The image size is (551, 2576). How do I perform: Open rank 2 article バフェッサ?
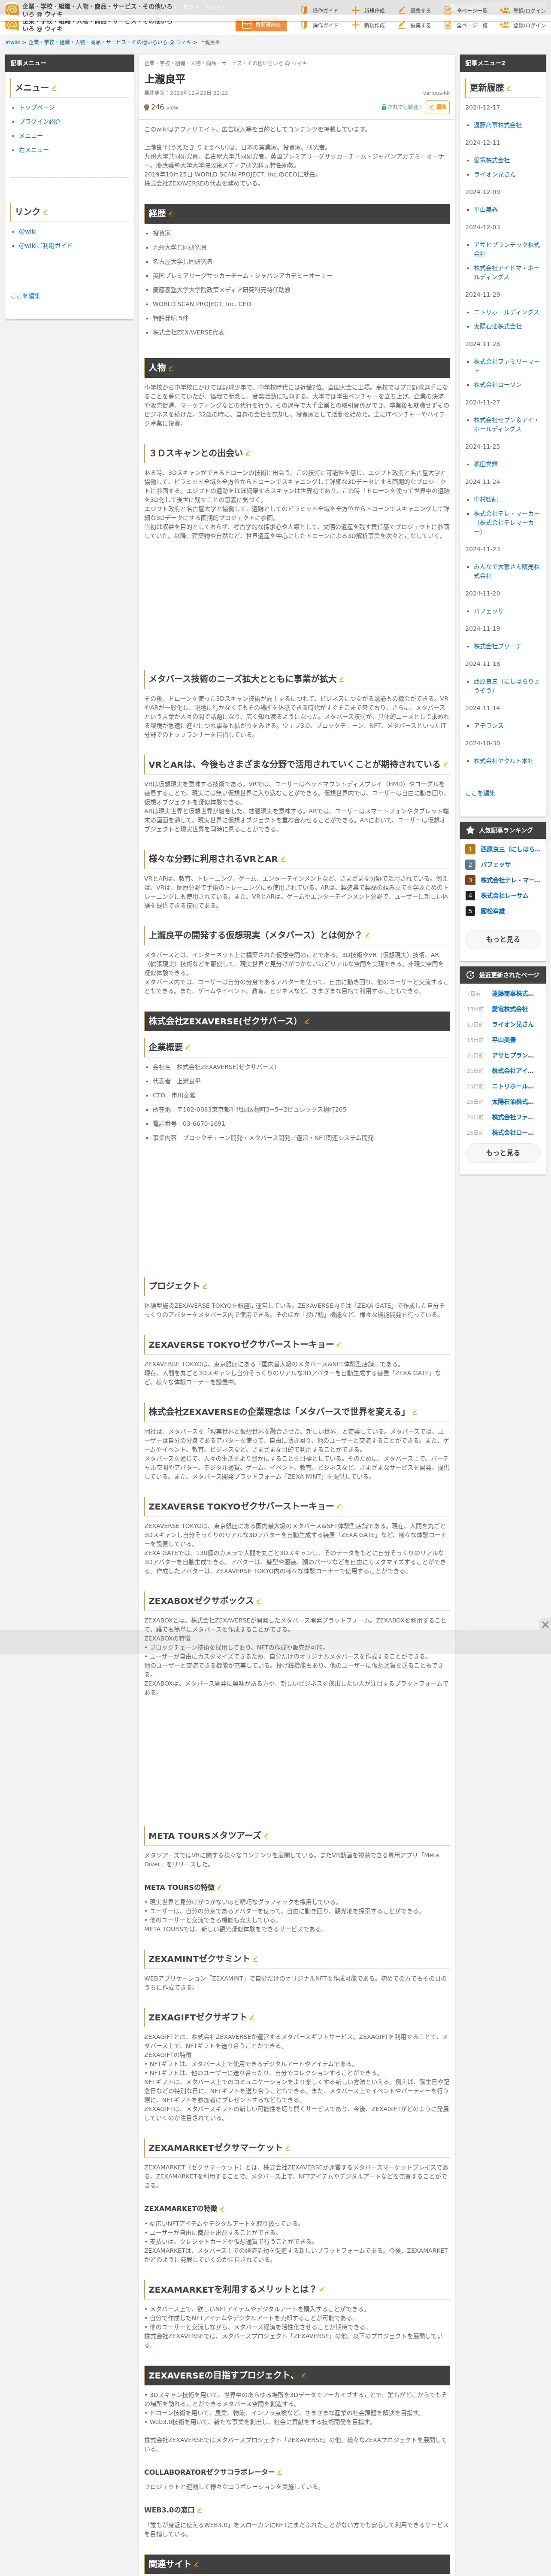click(495, 865)
